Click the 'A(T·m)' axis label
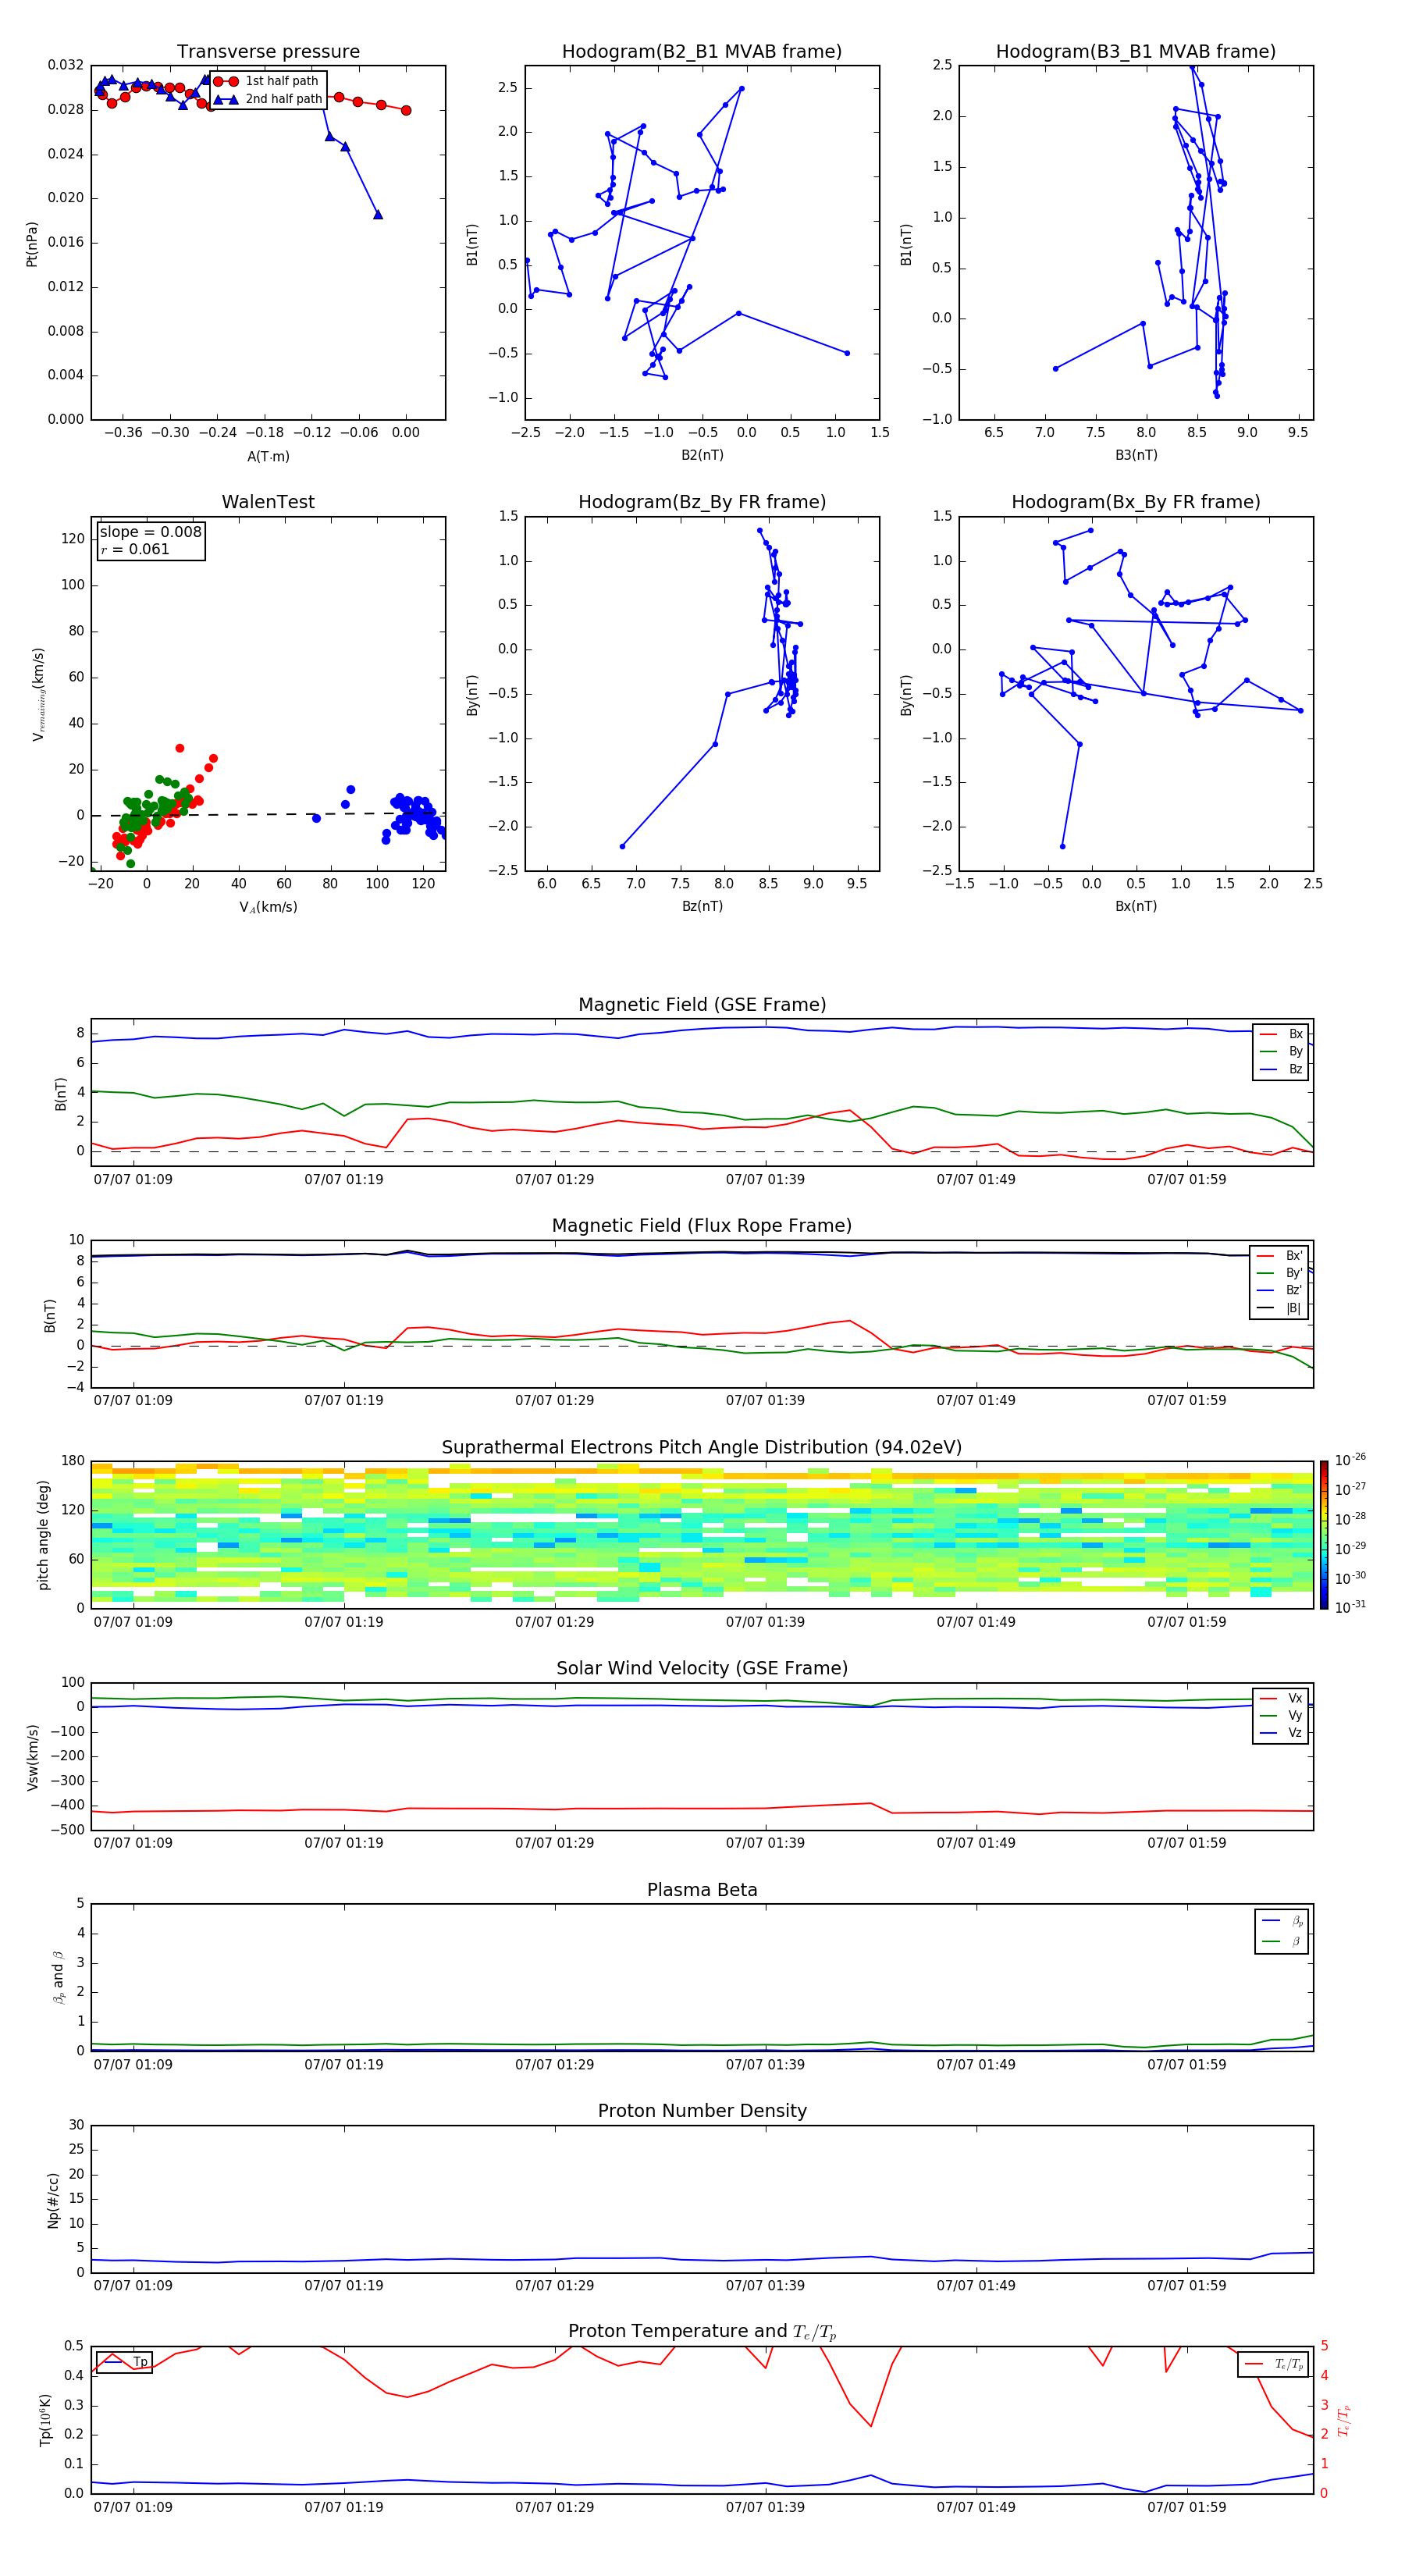The width and height of the screenshot is (1405, 2576). click(268, 457)
